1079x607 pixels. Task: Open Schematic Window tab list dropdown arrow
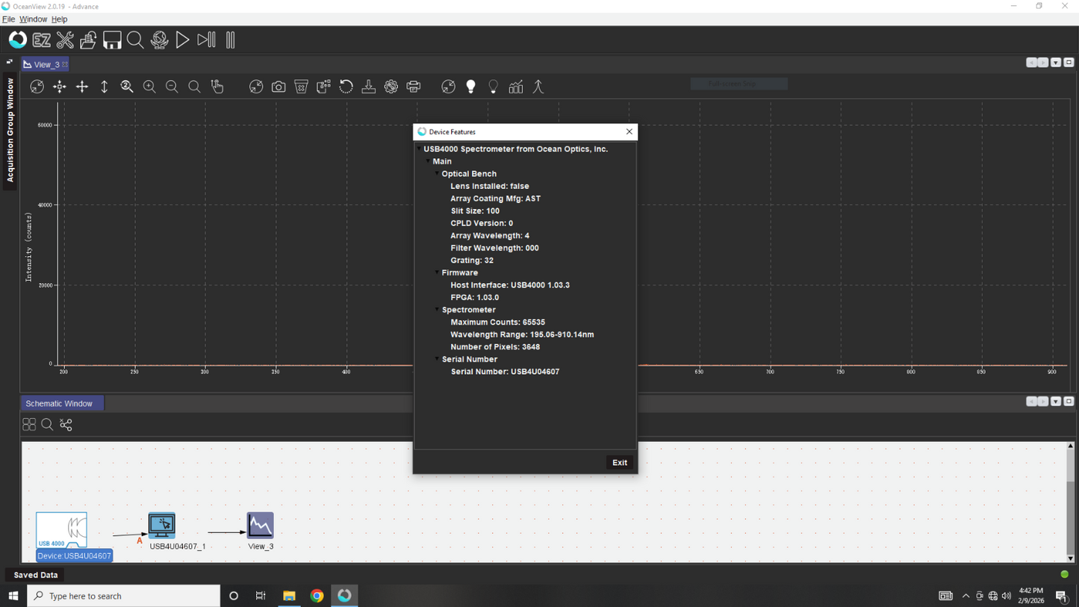1056,402
